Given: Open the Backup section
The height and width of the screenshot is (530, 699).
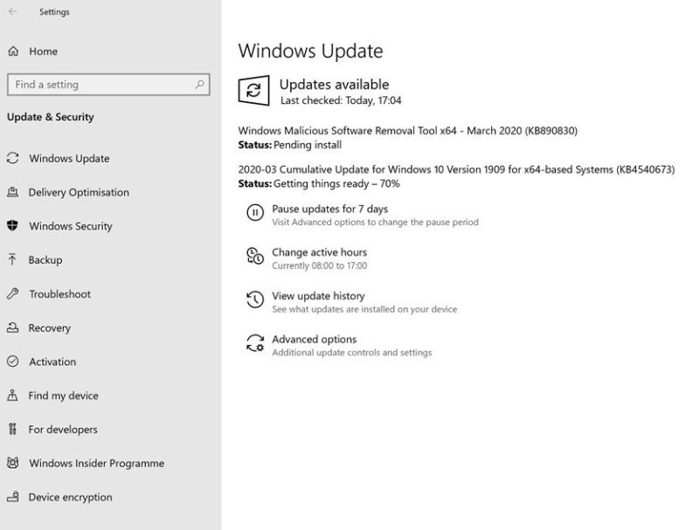Looking at the screenshot, I should pyautogui.click(x=45, y=259).
